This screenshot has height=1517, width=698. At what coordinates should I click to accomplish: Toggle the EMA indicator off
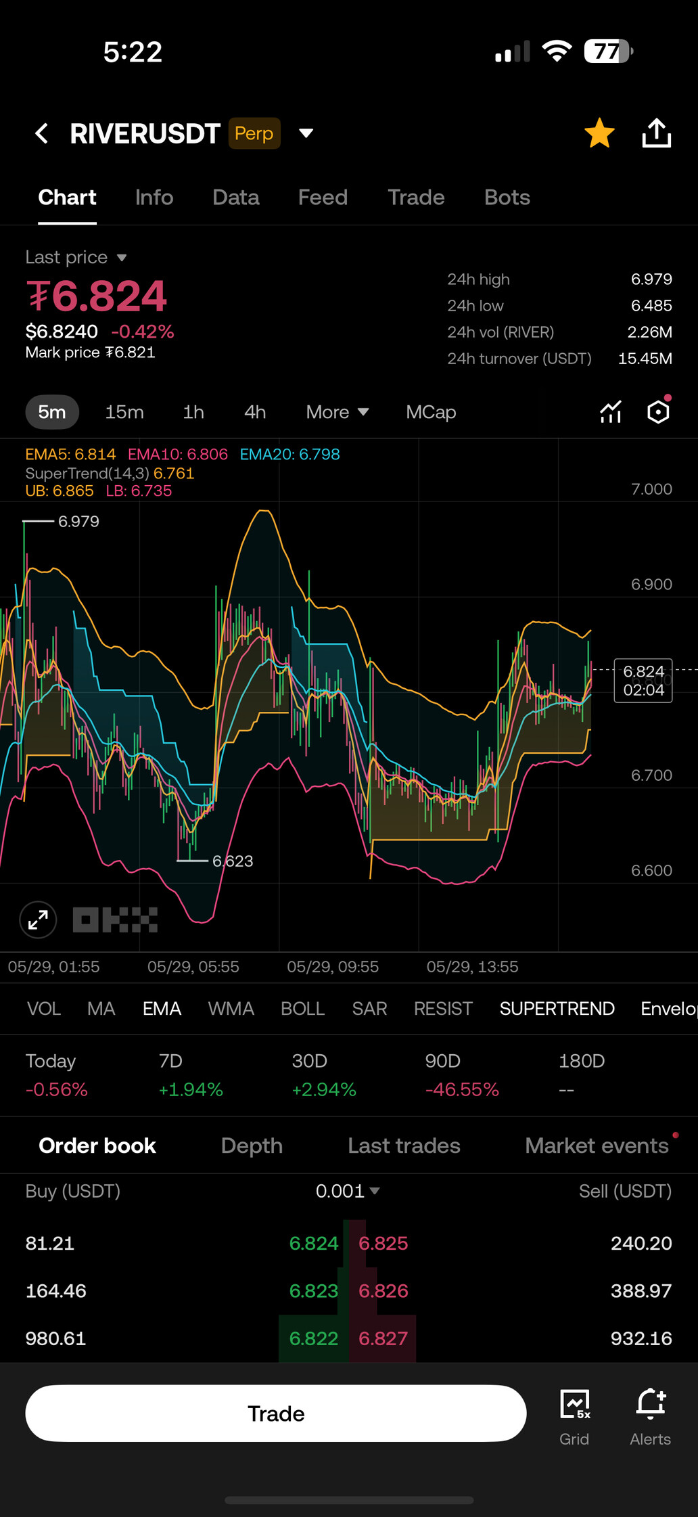[162, 1008]
